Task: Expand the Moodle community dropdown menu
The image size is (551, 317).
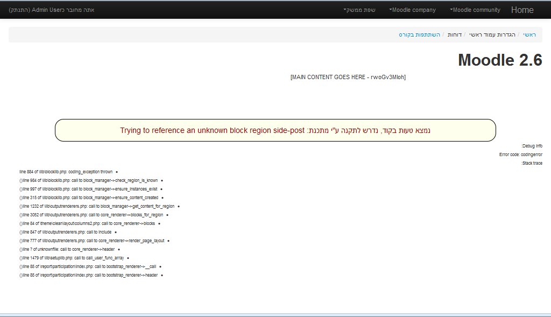Action: click(x=475, y=10)
